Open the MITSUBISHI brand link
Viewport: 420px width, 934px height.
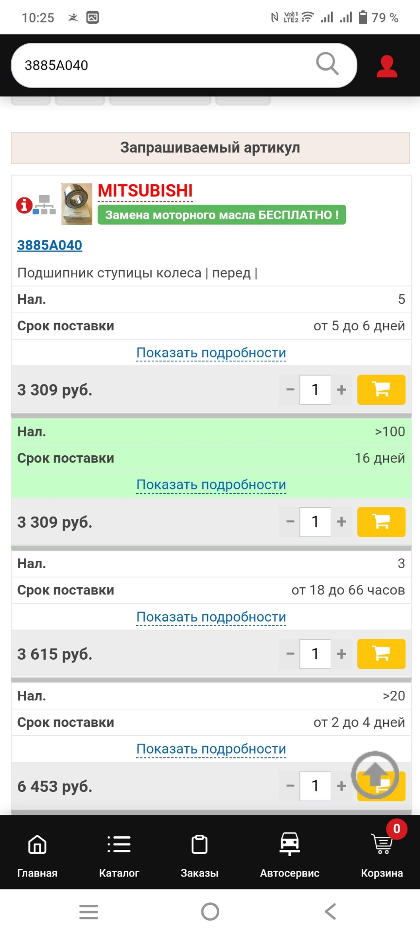[x=144, y=191]
